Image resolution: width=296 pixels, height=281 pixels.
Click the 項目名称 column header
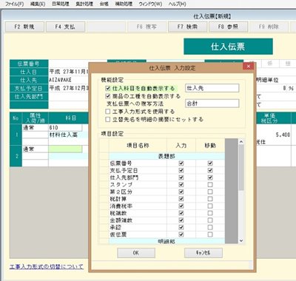[138, 146]
